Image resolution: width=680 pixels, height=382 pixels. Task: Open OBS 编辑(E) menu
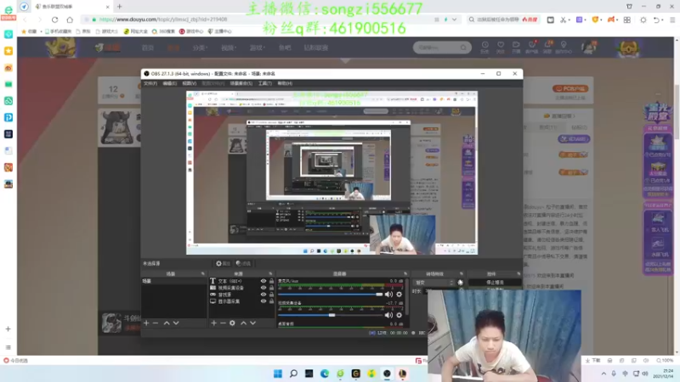169,83
